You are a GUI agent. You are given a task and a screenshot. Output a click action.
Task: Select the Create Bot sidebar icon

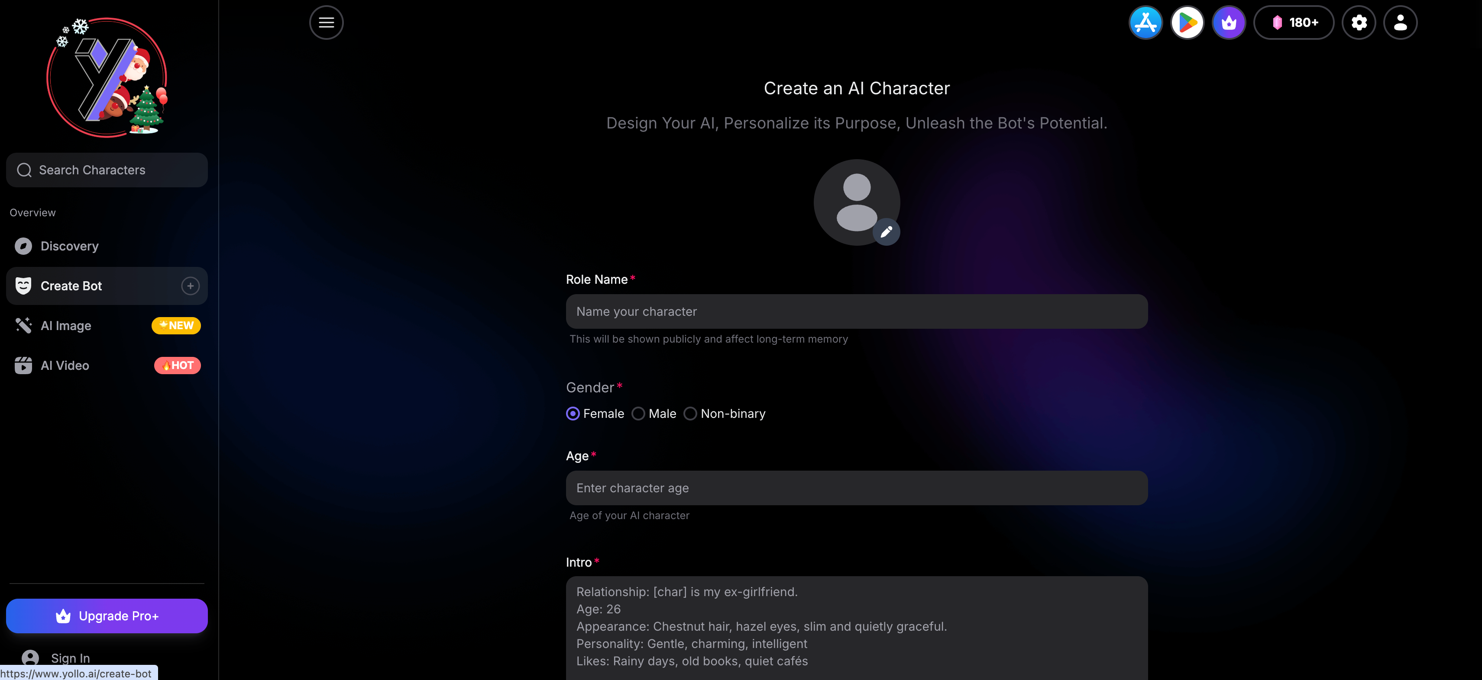point(23,285)
